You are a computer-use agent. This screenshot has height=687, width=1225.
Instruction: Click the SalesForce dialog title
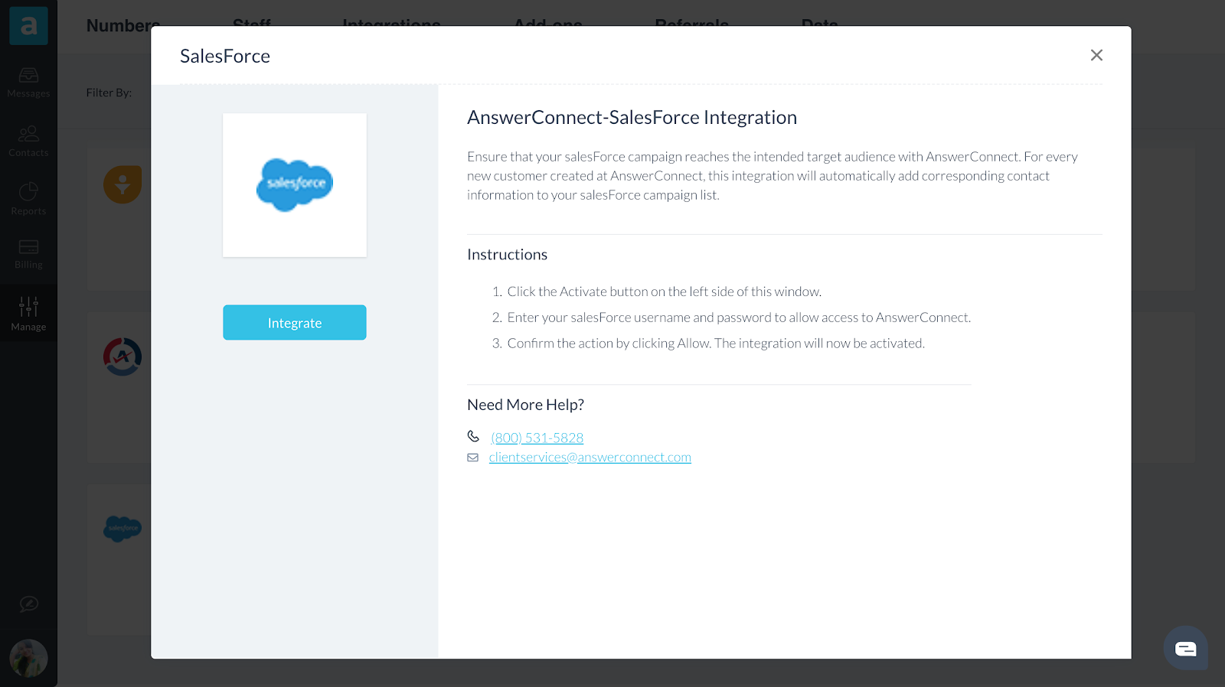pos(225,56)
